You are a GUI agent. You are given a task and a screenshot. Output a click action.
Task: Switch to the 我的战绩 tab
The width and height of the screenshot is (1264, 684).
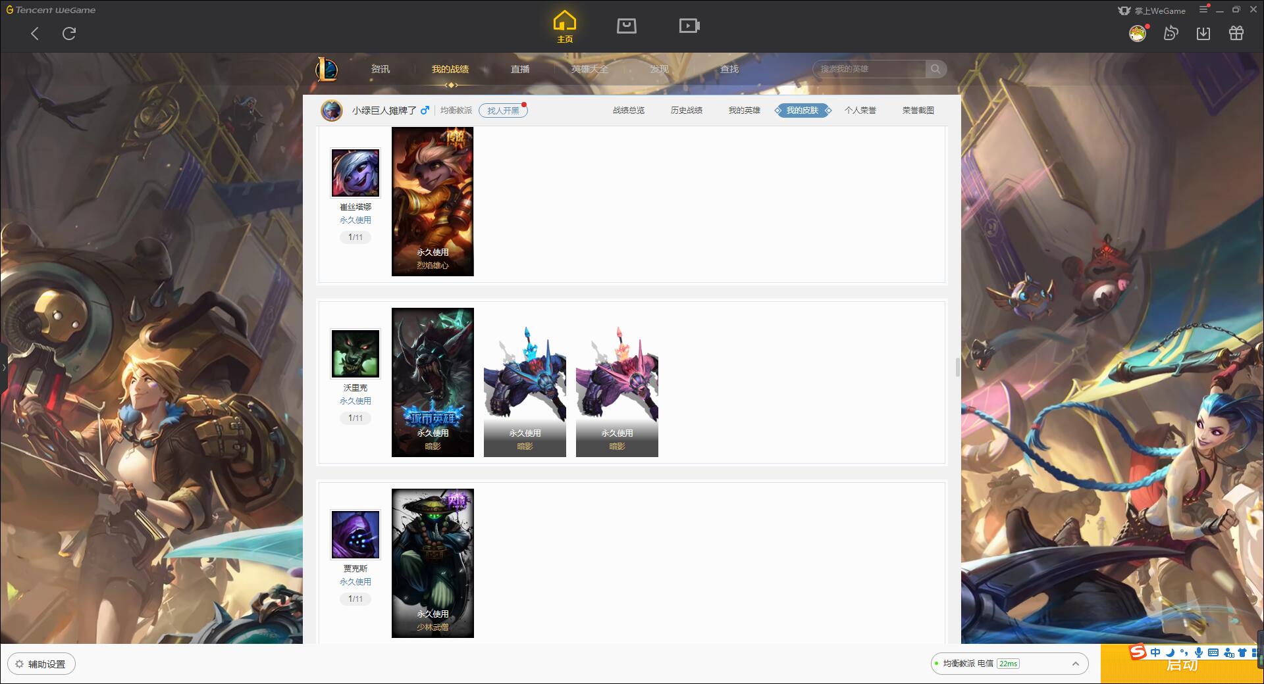(x=450, y=69)
